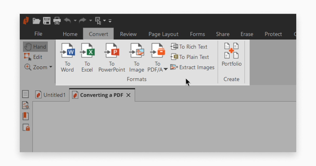This screenshot has height=166, width=316.
Task: Expand the undo history dropdown arrow
Action: (75, 21)
